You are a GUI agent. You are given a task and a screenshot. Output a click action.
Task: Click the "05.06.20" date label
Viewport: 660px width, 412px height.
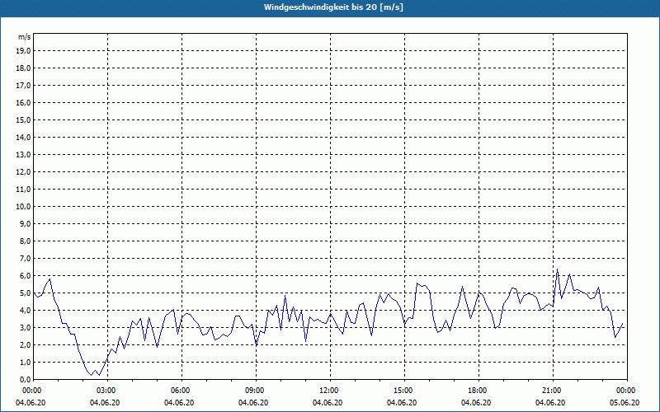click(x=625, y=403)
